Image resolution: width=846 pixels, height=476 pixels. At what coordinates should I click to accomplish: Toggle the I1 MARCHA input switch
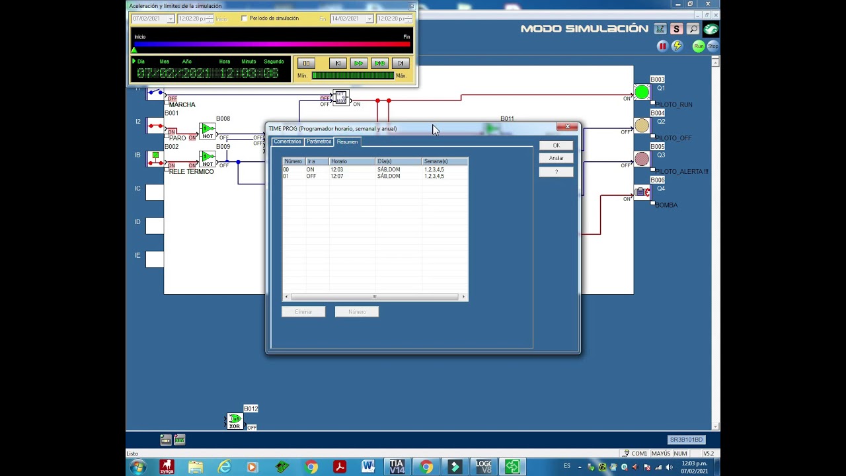pos(155,93)
